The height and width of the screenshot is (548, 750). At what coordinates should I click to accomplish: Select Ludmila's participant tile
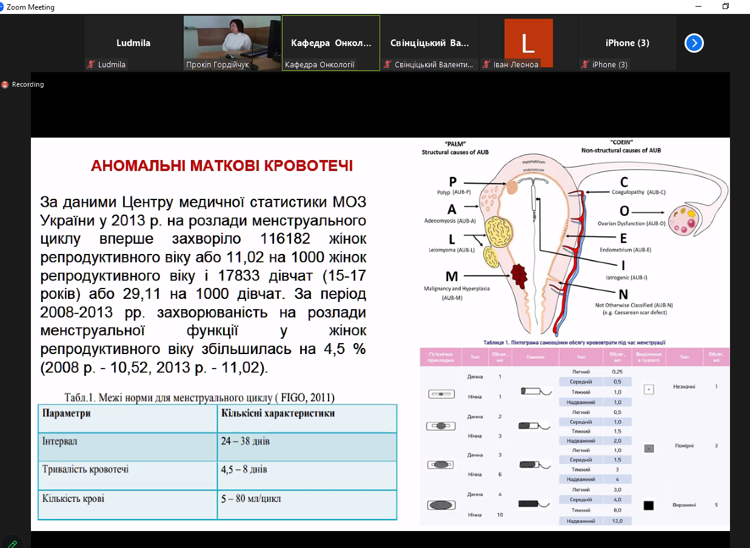point(133,44)
